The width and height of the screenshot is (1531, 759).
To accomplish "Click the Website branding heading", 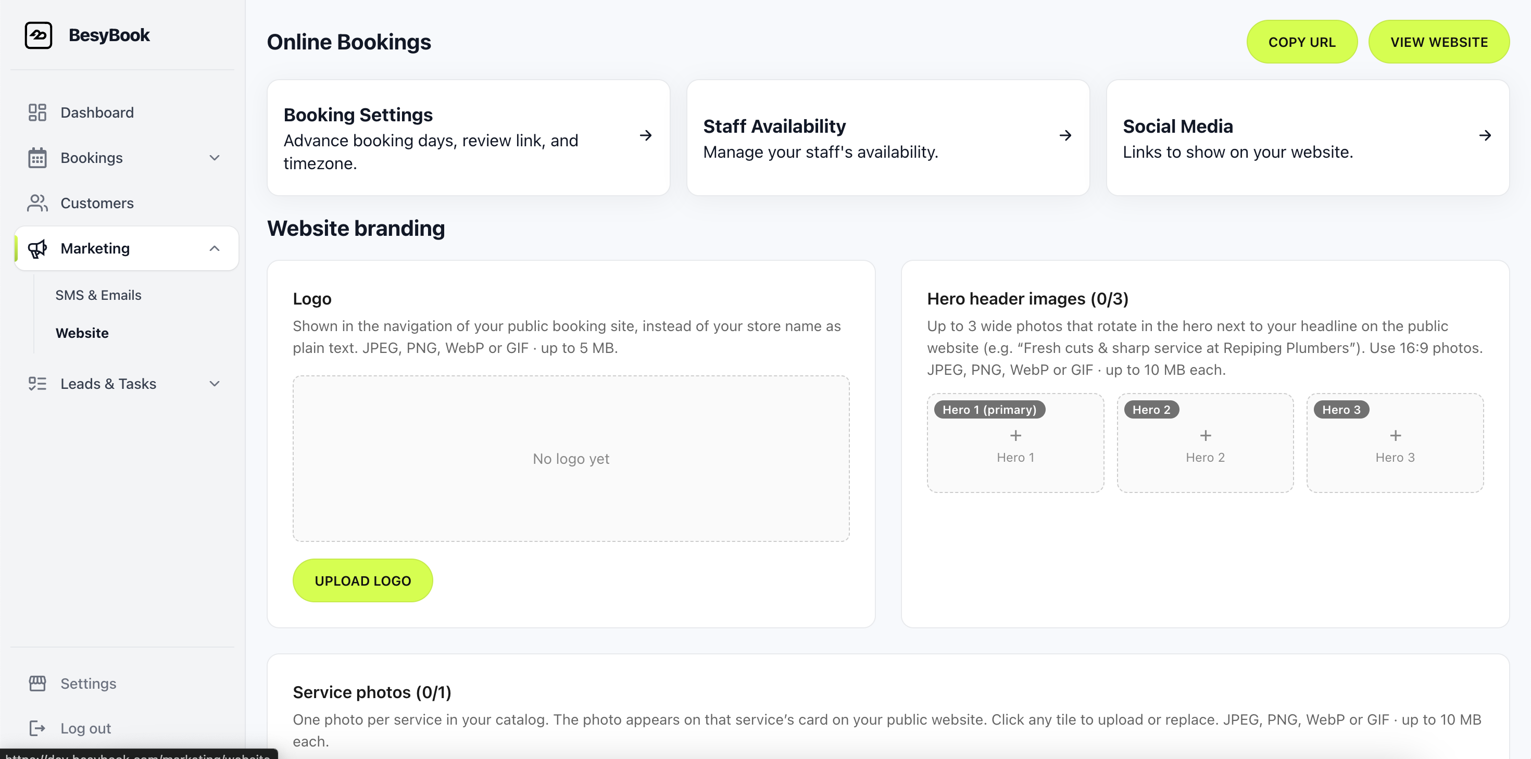I will (356, 228).
